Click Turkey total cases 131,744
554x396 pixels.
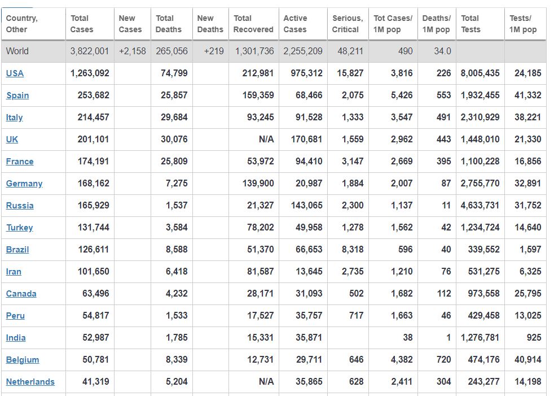point(94,228)
